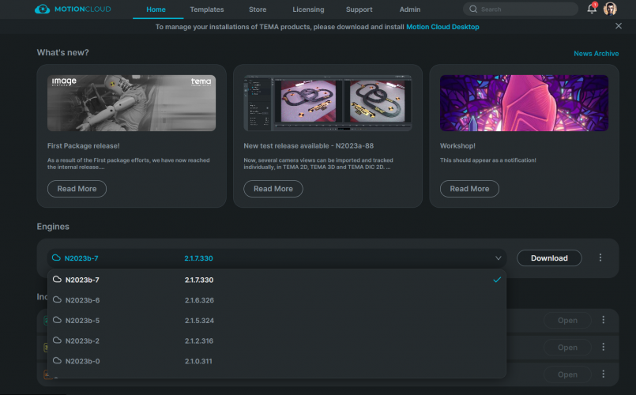
Task: Click the Workshop! headline
Action: click(457, 145)
